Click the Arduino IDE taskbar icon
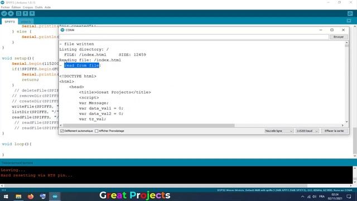The width and height of the screenshot is (357, 201). click(x=55, y=197)
